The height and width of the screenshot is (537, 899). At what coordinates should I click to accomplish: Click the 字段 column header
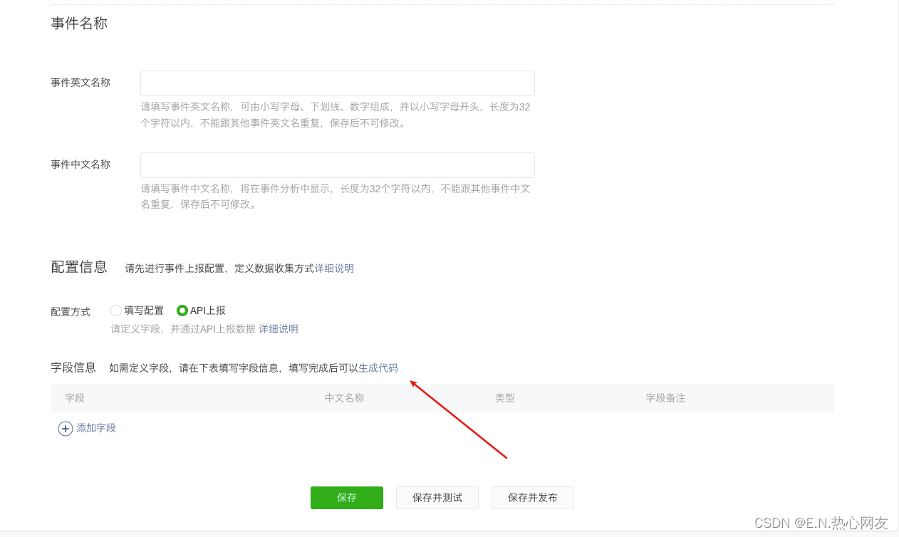point(75,398)
